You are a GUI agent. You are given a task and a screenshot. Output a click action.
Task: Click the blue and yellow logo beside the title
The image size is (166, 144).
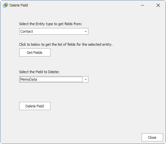pos(6,5)
